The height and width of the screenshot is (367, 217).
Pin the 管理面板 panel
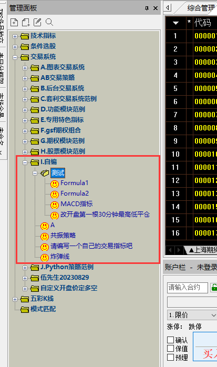(x=147, y=8)
